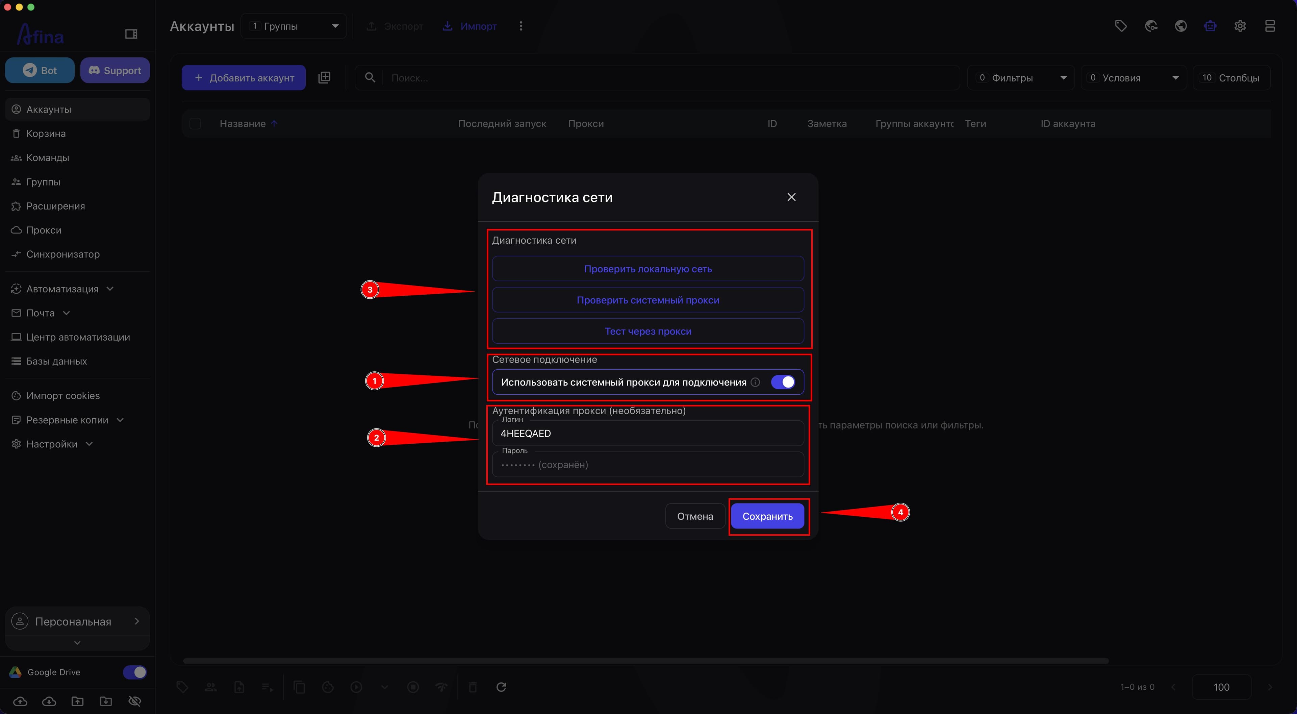Open the Группы dropdown in header
Image resolution: width=1297 pixels, height=714 pixels.
(x=294, y=26)
